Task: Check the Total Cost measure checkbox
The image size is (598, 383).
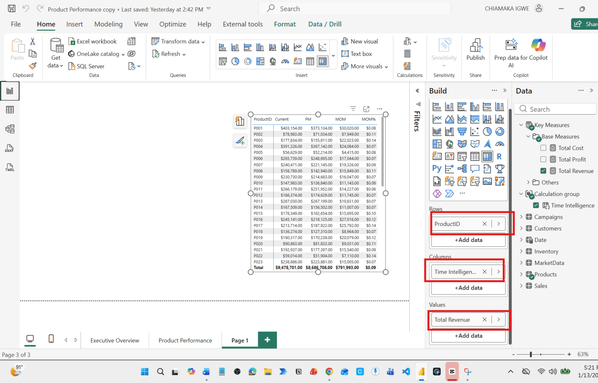Action: pyautogui.click(x=543, y=148)
